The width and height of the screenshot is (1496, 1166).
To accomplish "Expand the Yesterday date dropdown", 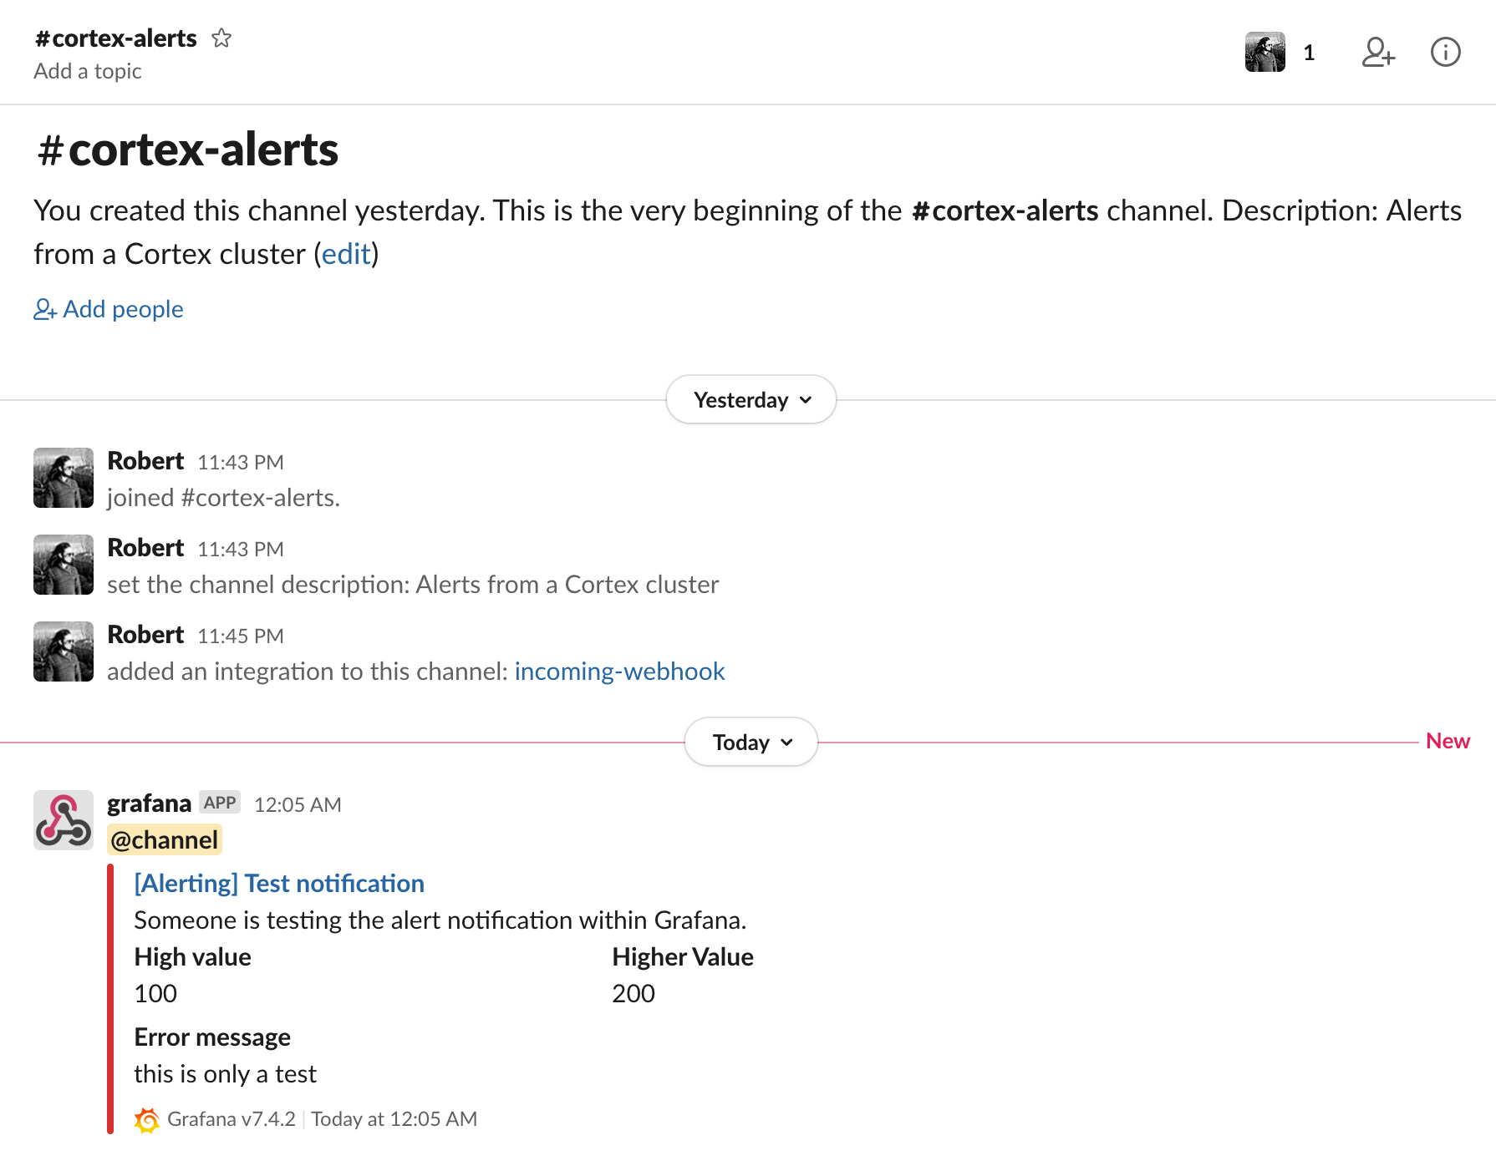I will click(751, 400).
